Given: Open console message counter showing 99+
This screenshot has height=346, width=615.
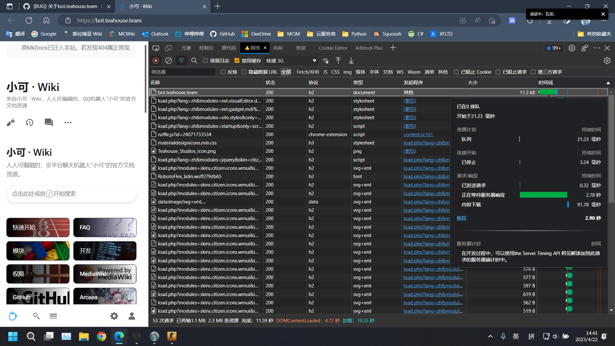Looking at the screenshot, I should tap(553, 48).
